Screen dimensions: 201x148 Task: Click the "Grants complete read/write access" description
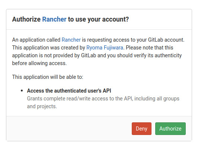click(x=103, y=102)
